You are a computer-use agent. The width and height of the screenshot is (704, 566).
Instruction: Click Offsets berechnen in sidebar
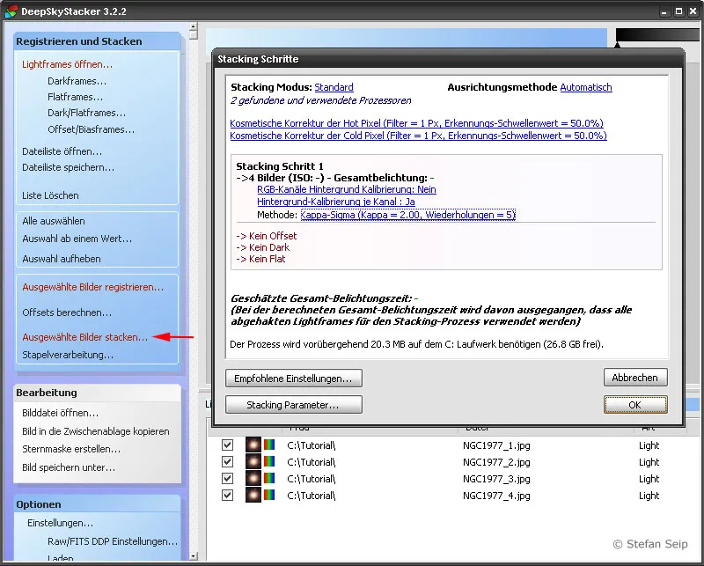[x=67, y=312]
